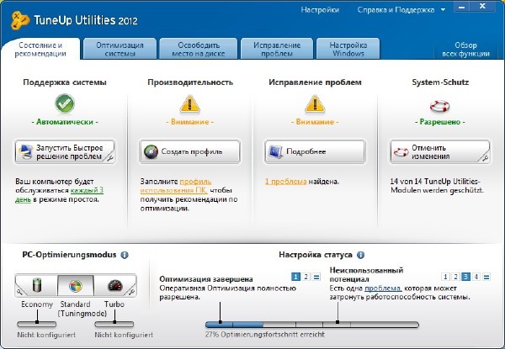The height and width of the screenshot is (349, 505).
Task: Switch to Оптимизация системы tab
Action: pyautogui.click(x=120, y=50)
